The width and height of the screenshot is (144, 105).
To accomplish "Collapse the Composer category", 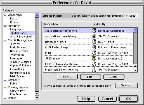I will pos(5,80).
